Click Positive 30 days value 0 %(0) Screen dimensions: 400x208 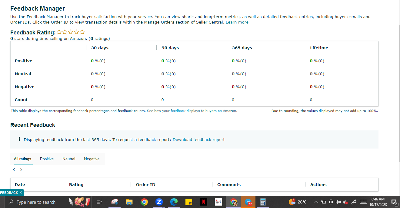point(98,61)
